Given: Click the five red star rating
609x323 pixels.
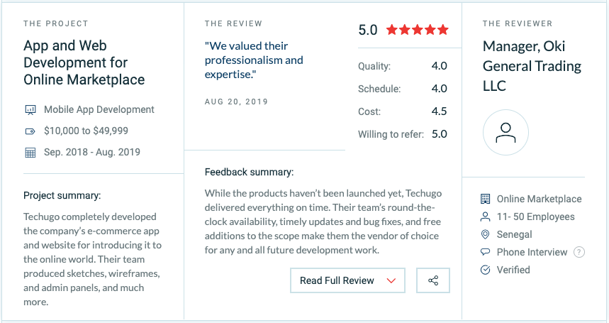Looking at the screenshot, I should coord(418,31).
